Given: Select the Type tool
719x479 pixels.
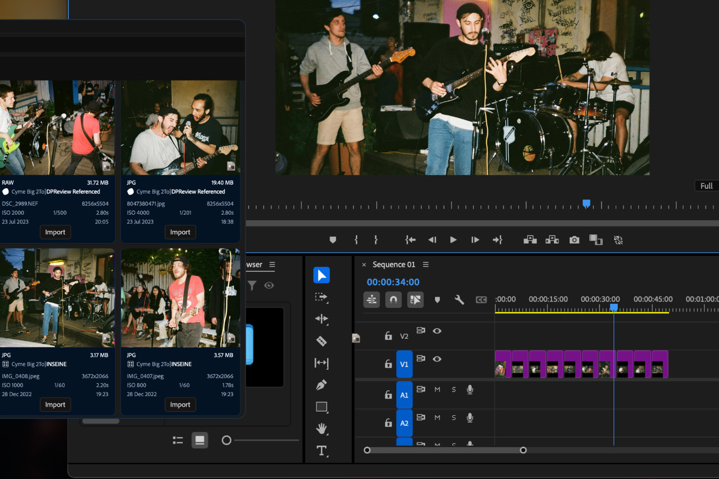Looking at the screenshot, I should [x=322, y=451].
